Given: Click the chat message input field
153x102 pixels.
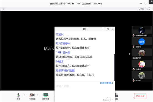Looking at the screenshot, I should pyautogui.click(x=85, y=91).
